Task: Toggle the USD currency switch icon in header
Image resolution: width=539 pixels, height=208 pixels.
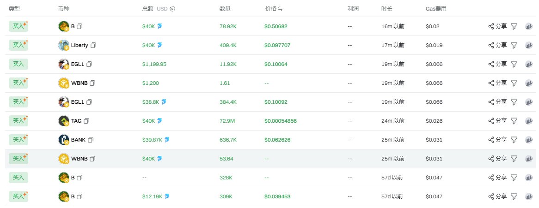Action: pos(172,9)
